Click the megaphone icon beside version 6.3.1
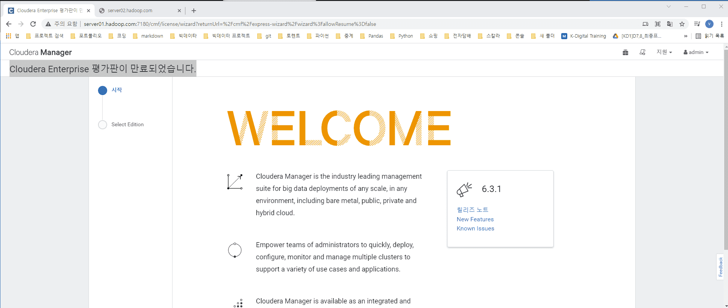This screenshot has width=728, height=308. (x=464, y=189)
